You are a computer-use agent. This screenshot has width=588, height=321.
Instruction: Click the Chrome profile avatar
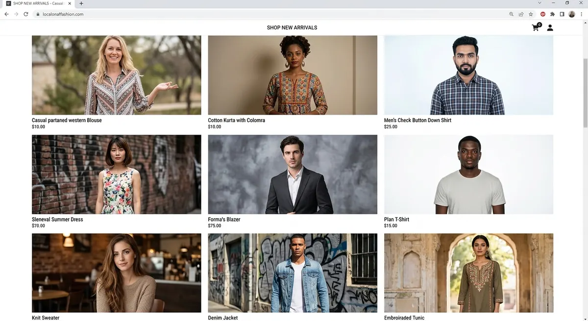tap(572, 14)
